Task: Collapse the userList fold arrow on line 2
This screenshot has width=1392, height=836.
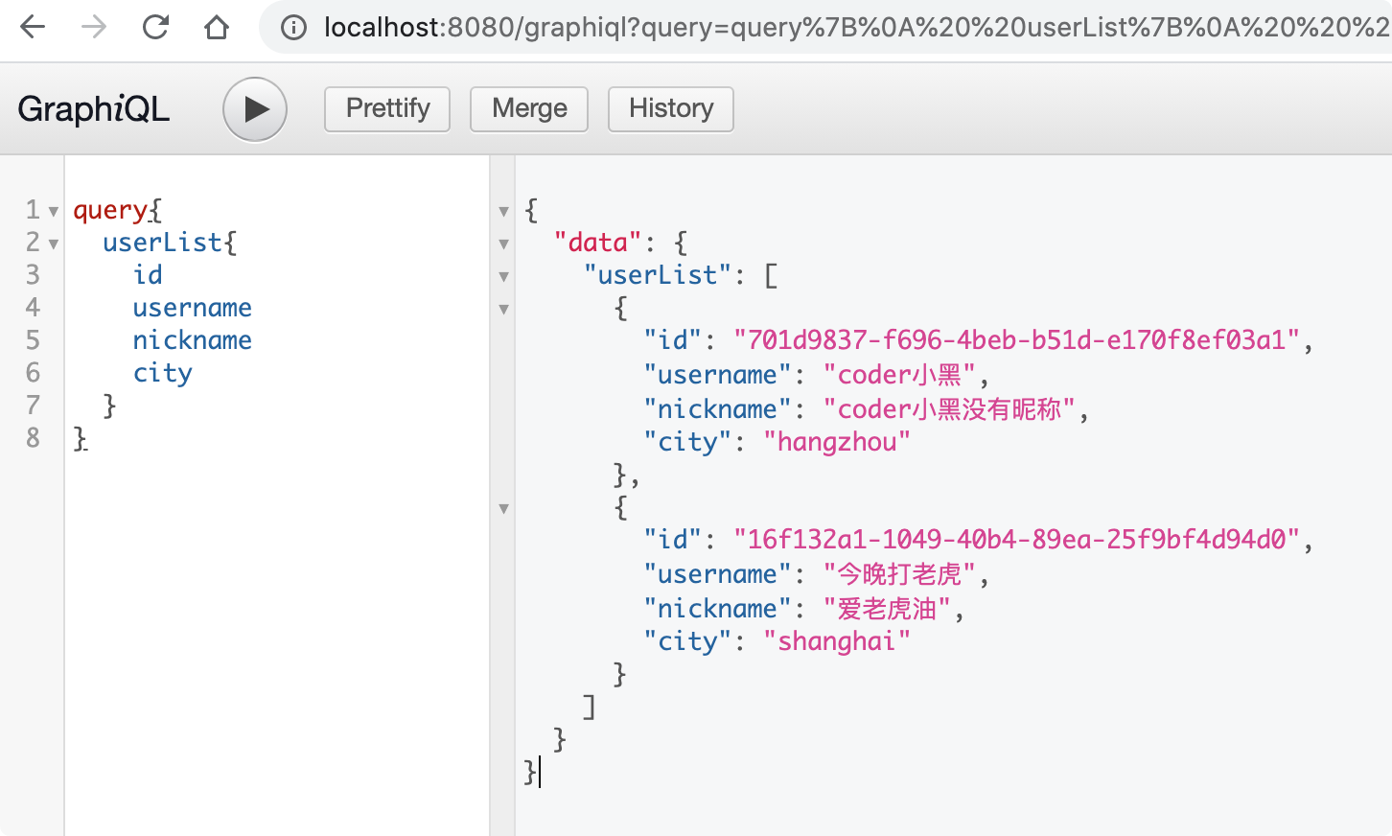Action: (54, 244)
